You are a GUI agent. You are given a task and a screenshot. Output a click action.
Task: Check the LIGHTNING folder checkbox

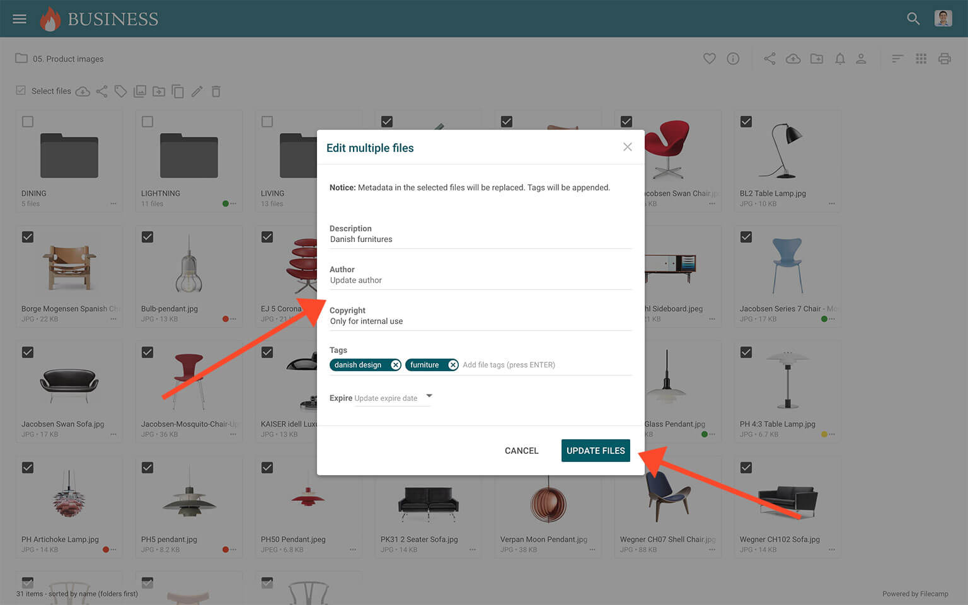147,122
